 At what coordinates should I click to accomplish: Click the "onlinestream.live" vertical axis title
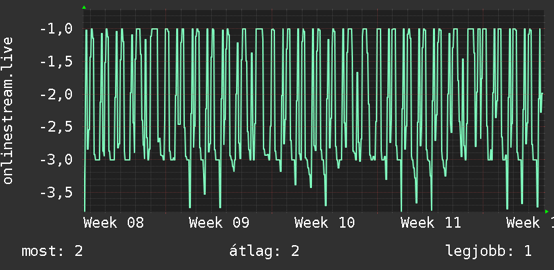tap(7, 110)
